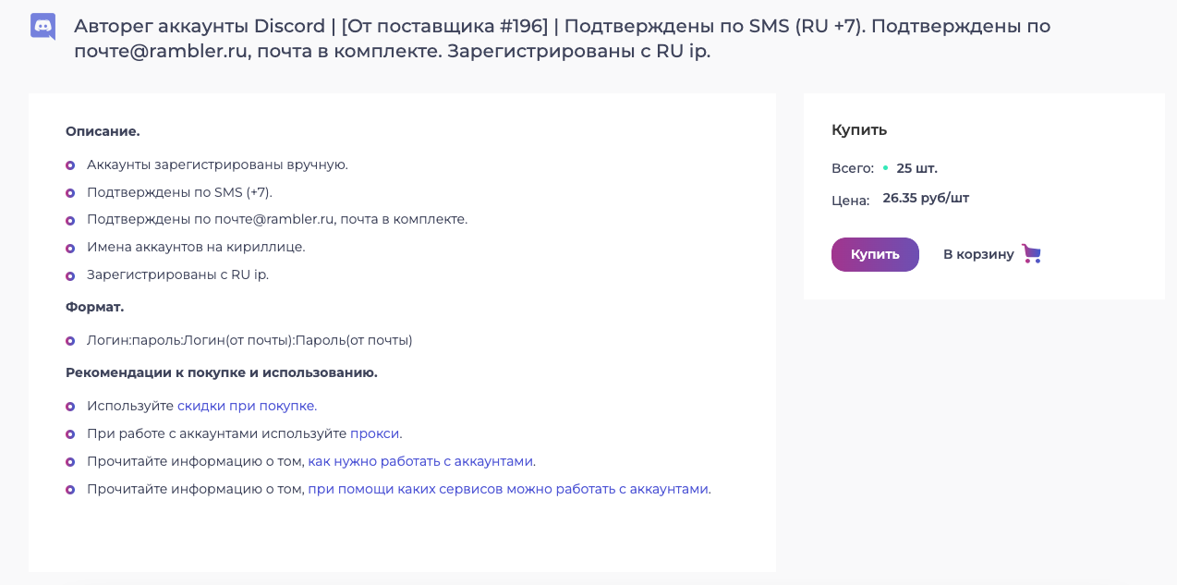Image resolution: width=1177 pixels, height=585 pixels.
Task: Click the Discord logo icon
Action: tap(43, 26)
